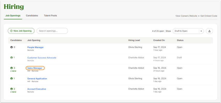The width and height of the screenshot is (221, 103).
Task: Open the People Manager job opening
Action: point(35,47)
